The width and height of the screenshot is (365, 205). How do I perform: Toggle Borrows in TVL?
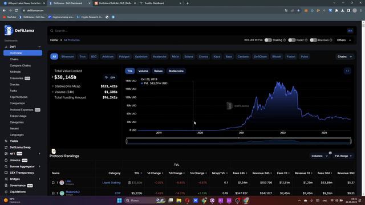pos(313,40)
